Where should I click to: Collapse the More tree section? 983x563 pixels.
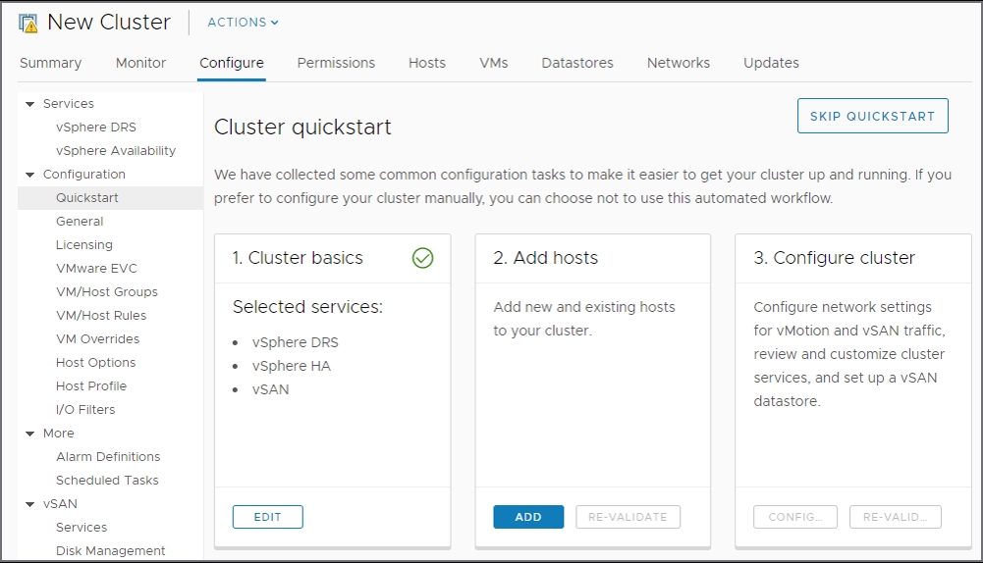(x=30, y=434)
